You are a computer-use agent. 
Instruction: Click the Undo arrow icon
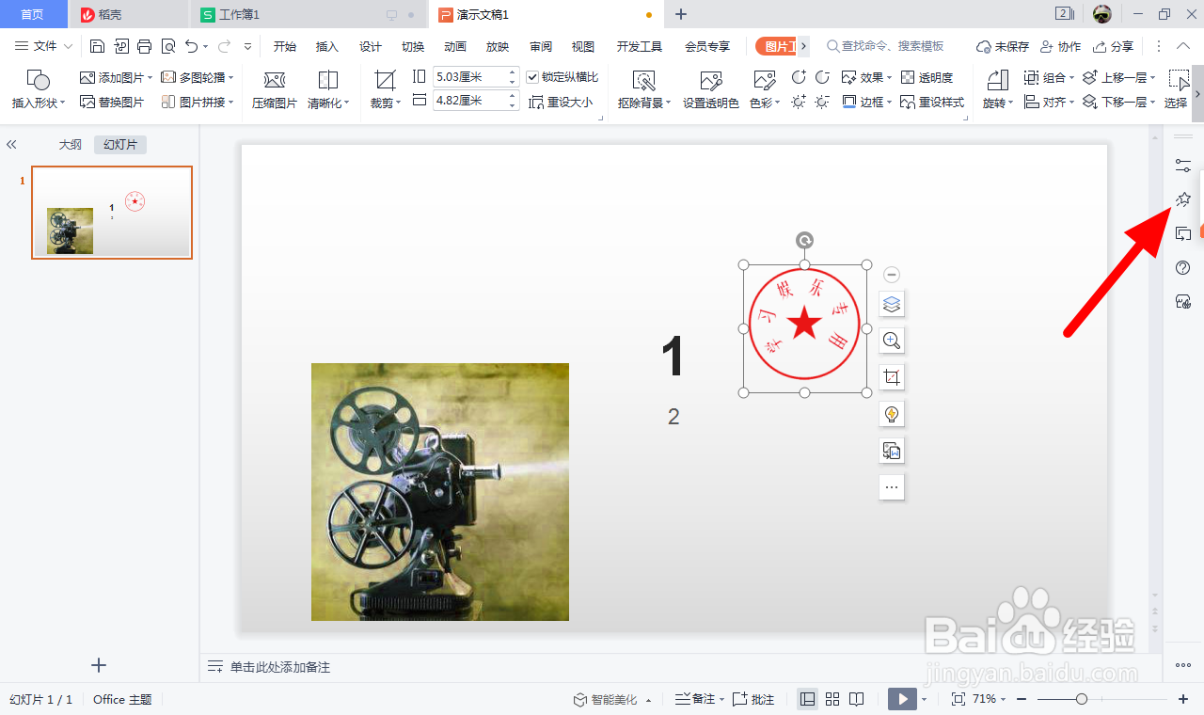pos(192,46)
